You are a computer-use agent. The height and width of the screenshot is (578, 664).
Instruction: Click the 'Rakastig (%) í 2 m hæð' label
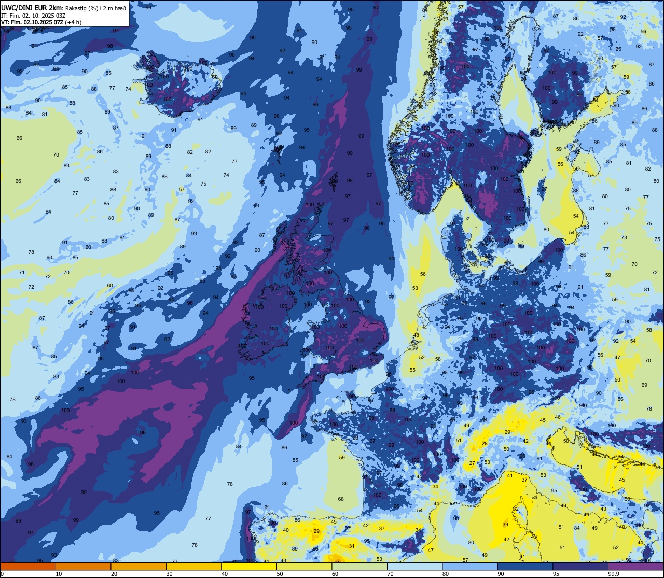tap(95, 7)
